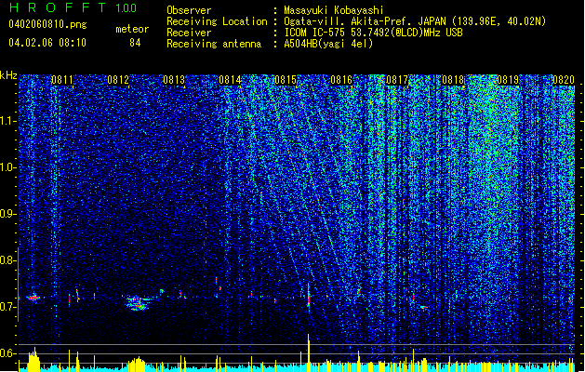This screenshot has width=585, height=372.
Task: Click the 0.6 frequency axis label
Action: pyautogui.click(x=7, y=353)
